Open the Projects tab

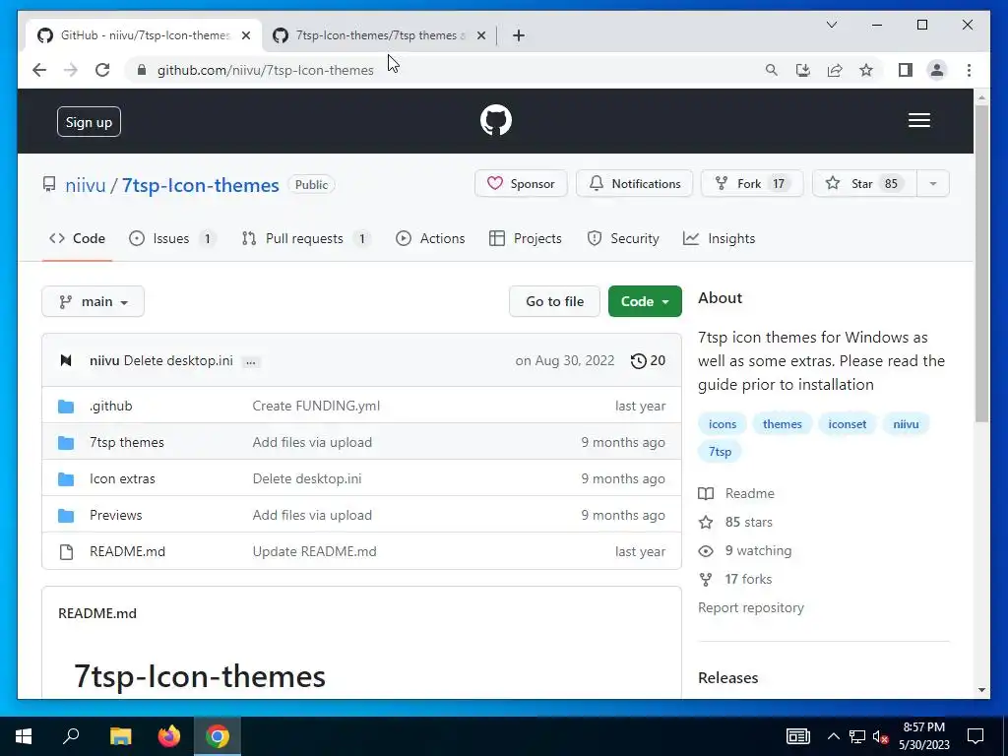[526, 238]
